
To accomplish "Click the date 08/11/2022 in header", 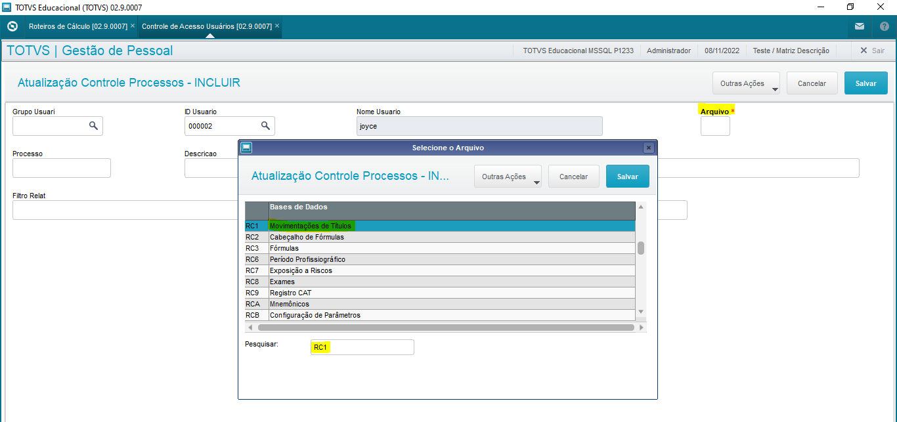I will [x=722, y=51].
